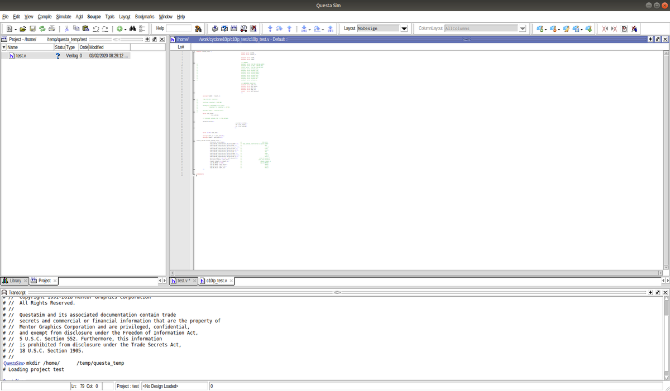Undock the Project panel
Screen dimensions: 670x391
[154, 40]
